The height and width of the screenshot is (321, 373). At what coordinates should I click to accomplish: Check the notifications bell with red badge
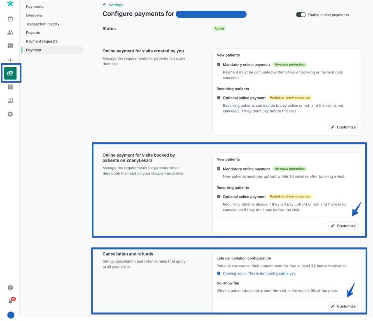coord(10,301)
